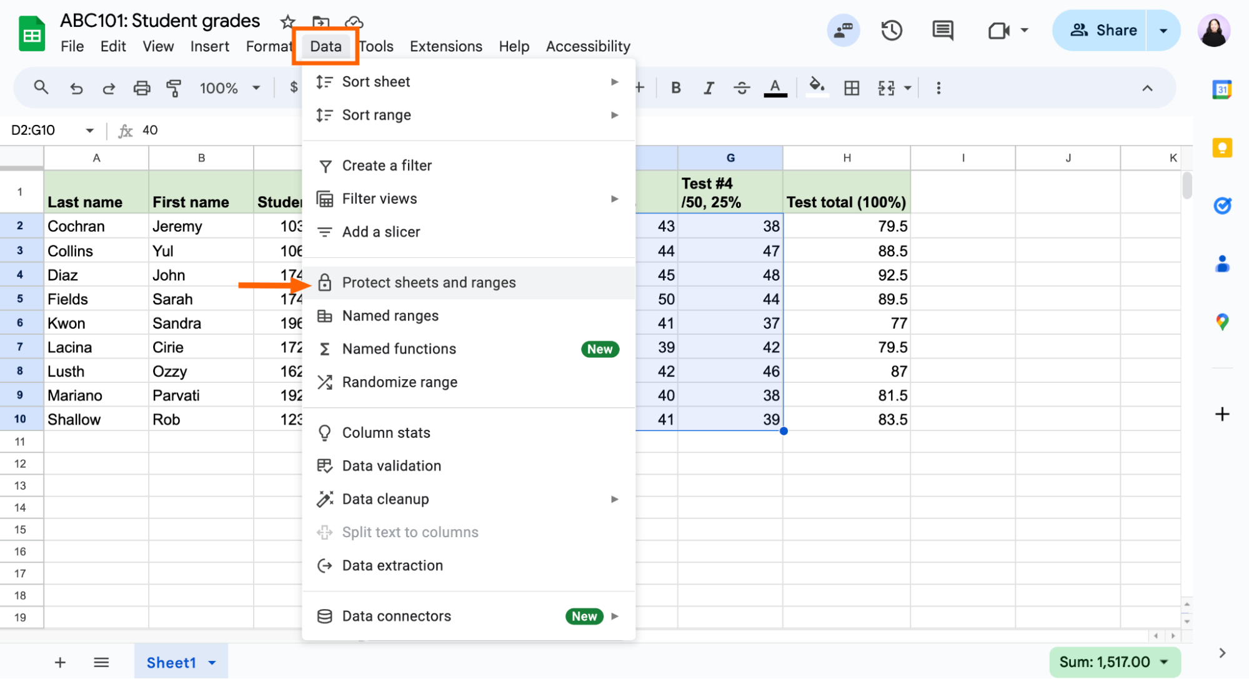Open Google Keep sidebar icon
The image size is (1249, 679).
click(x=1222, y=148)
